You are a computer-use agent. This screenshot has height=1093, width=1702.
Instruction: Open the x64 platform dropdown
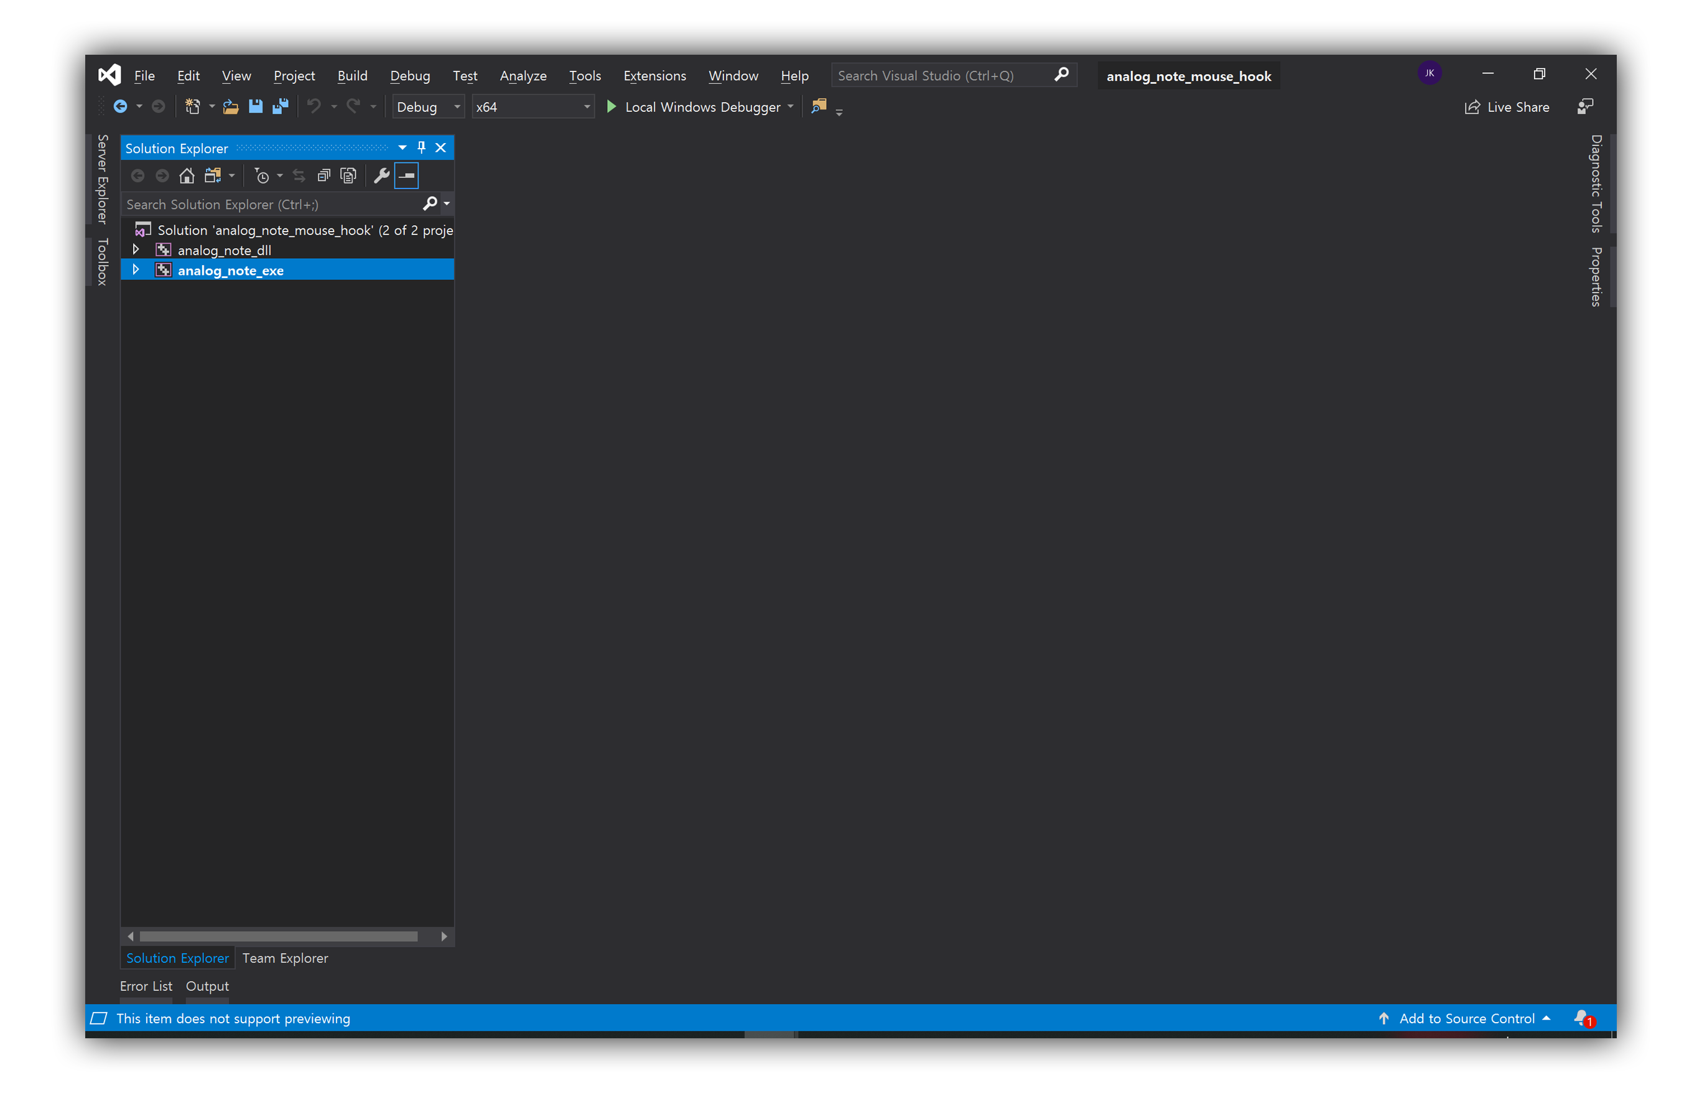[x=533, y=107]
